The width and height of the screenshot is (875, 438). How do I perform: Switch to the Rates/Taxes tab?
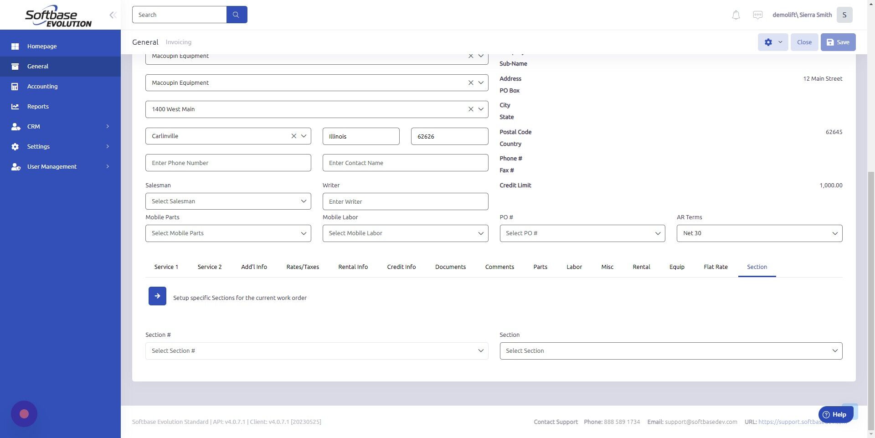302,267
